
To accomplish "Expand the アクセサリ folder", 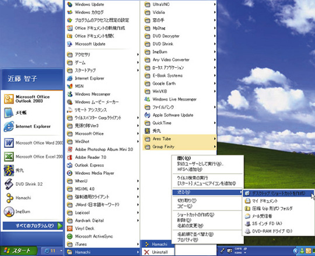I will tap(103, 54).
